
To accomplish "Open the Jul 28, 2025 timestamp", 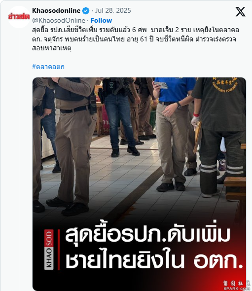I will pos(113,10).
